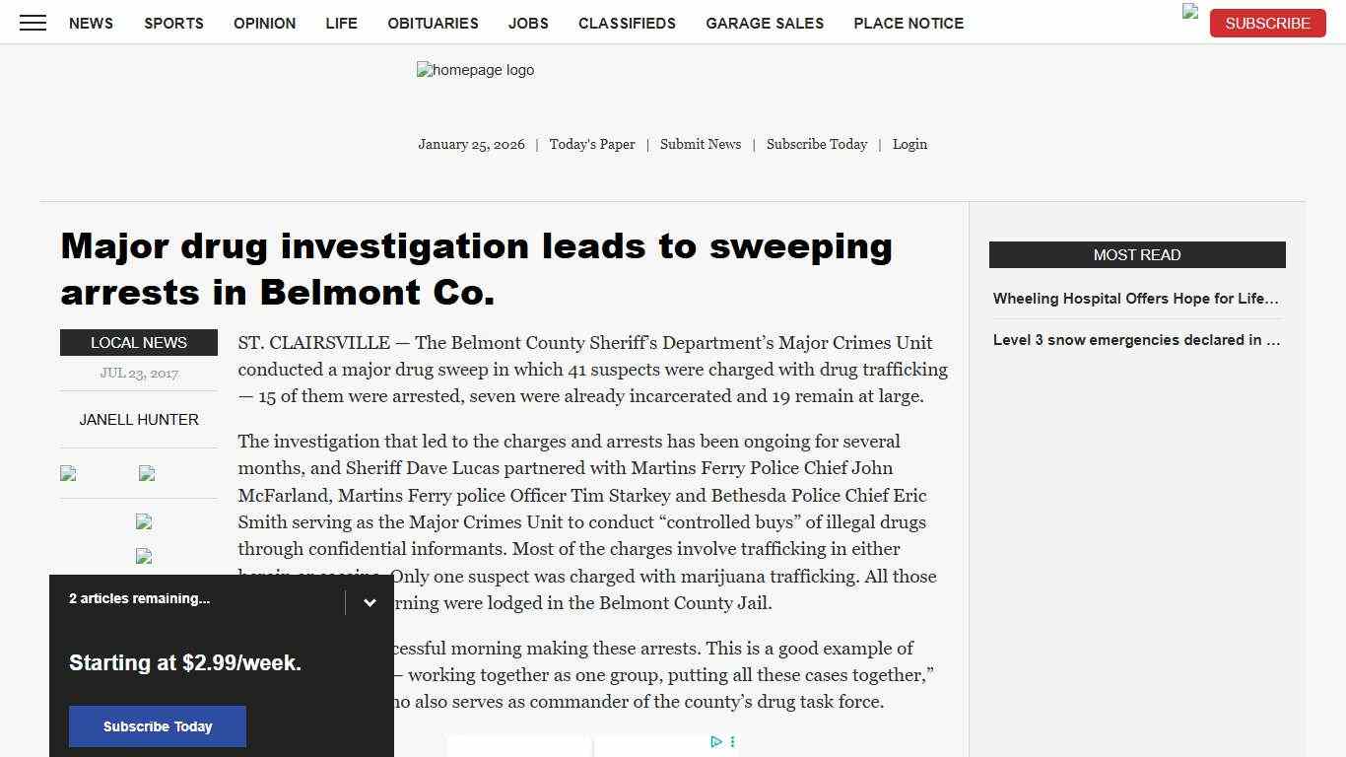Open JANELL HUNTER's author page
Viewport: 1346px width, 757px height.
tap(138, 419)
